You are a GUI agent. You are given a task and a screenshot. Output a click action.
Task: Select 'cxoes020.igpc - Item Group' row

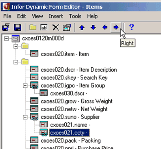73,85
